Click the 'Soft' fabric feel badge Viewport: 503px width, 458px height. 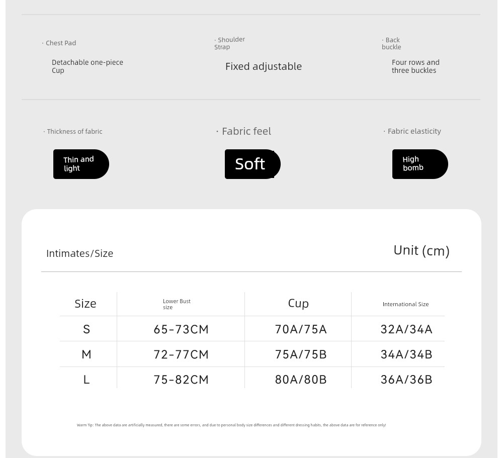[253, 164]
